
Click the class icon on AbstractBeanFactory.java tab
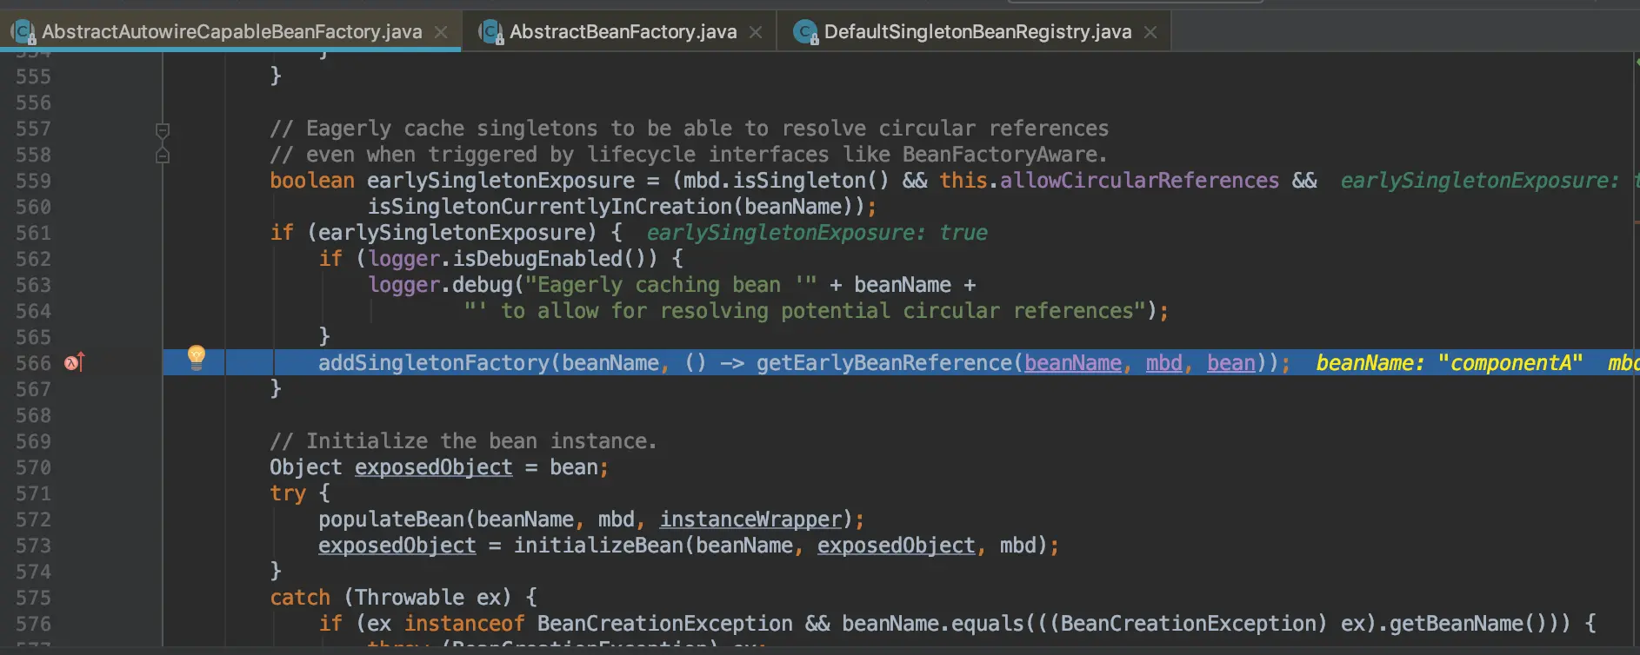(491, 32)
